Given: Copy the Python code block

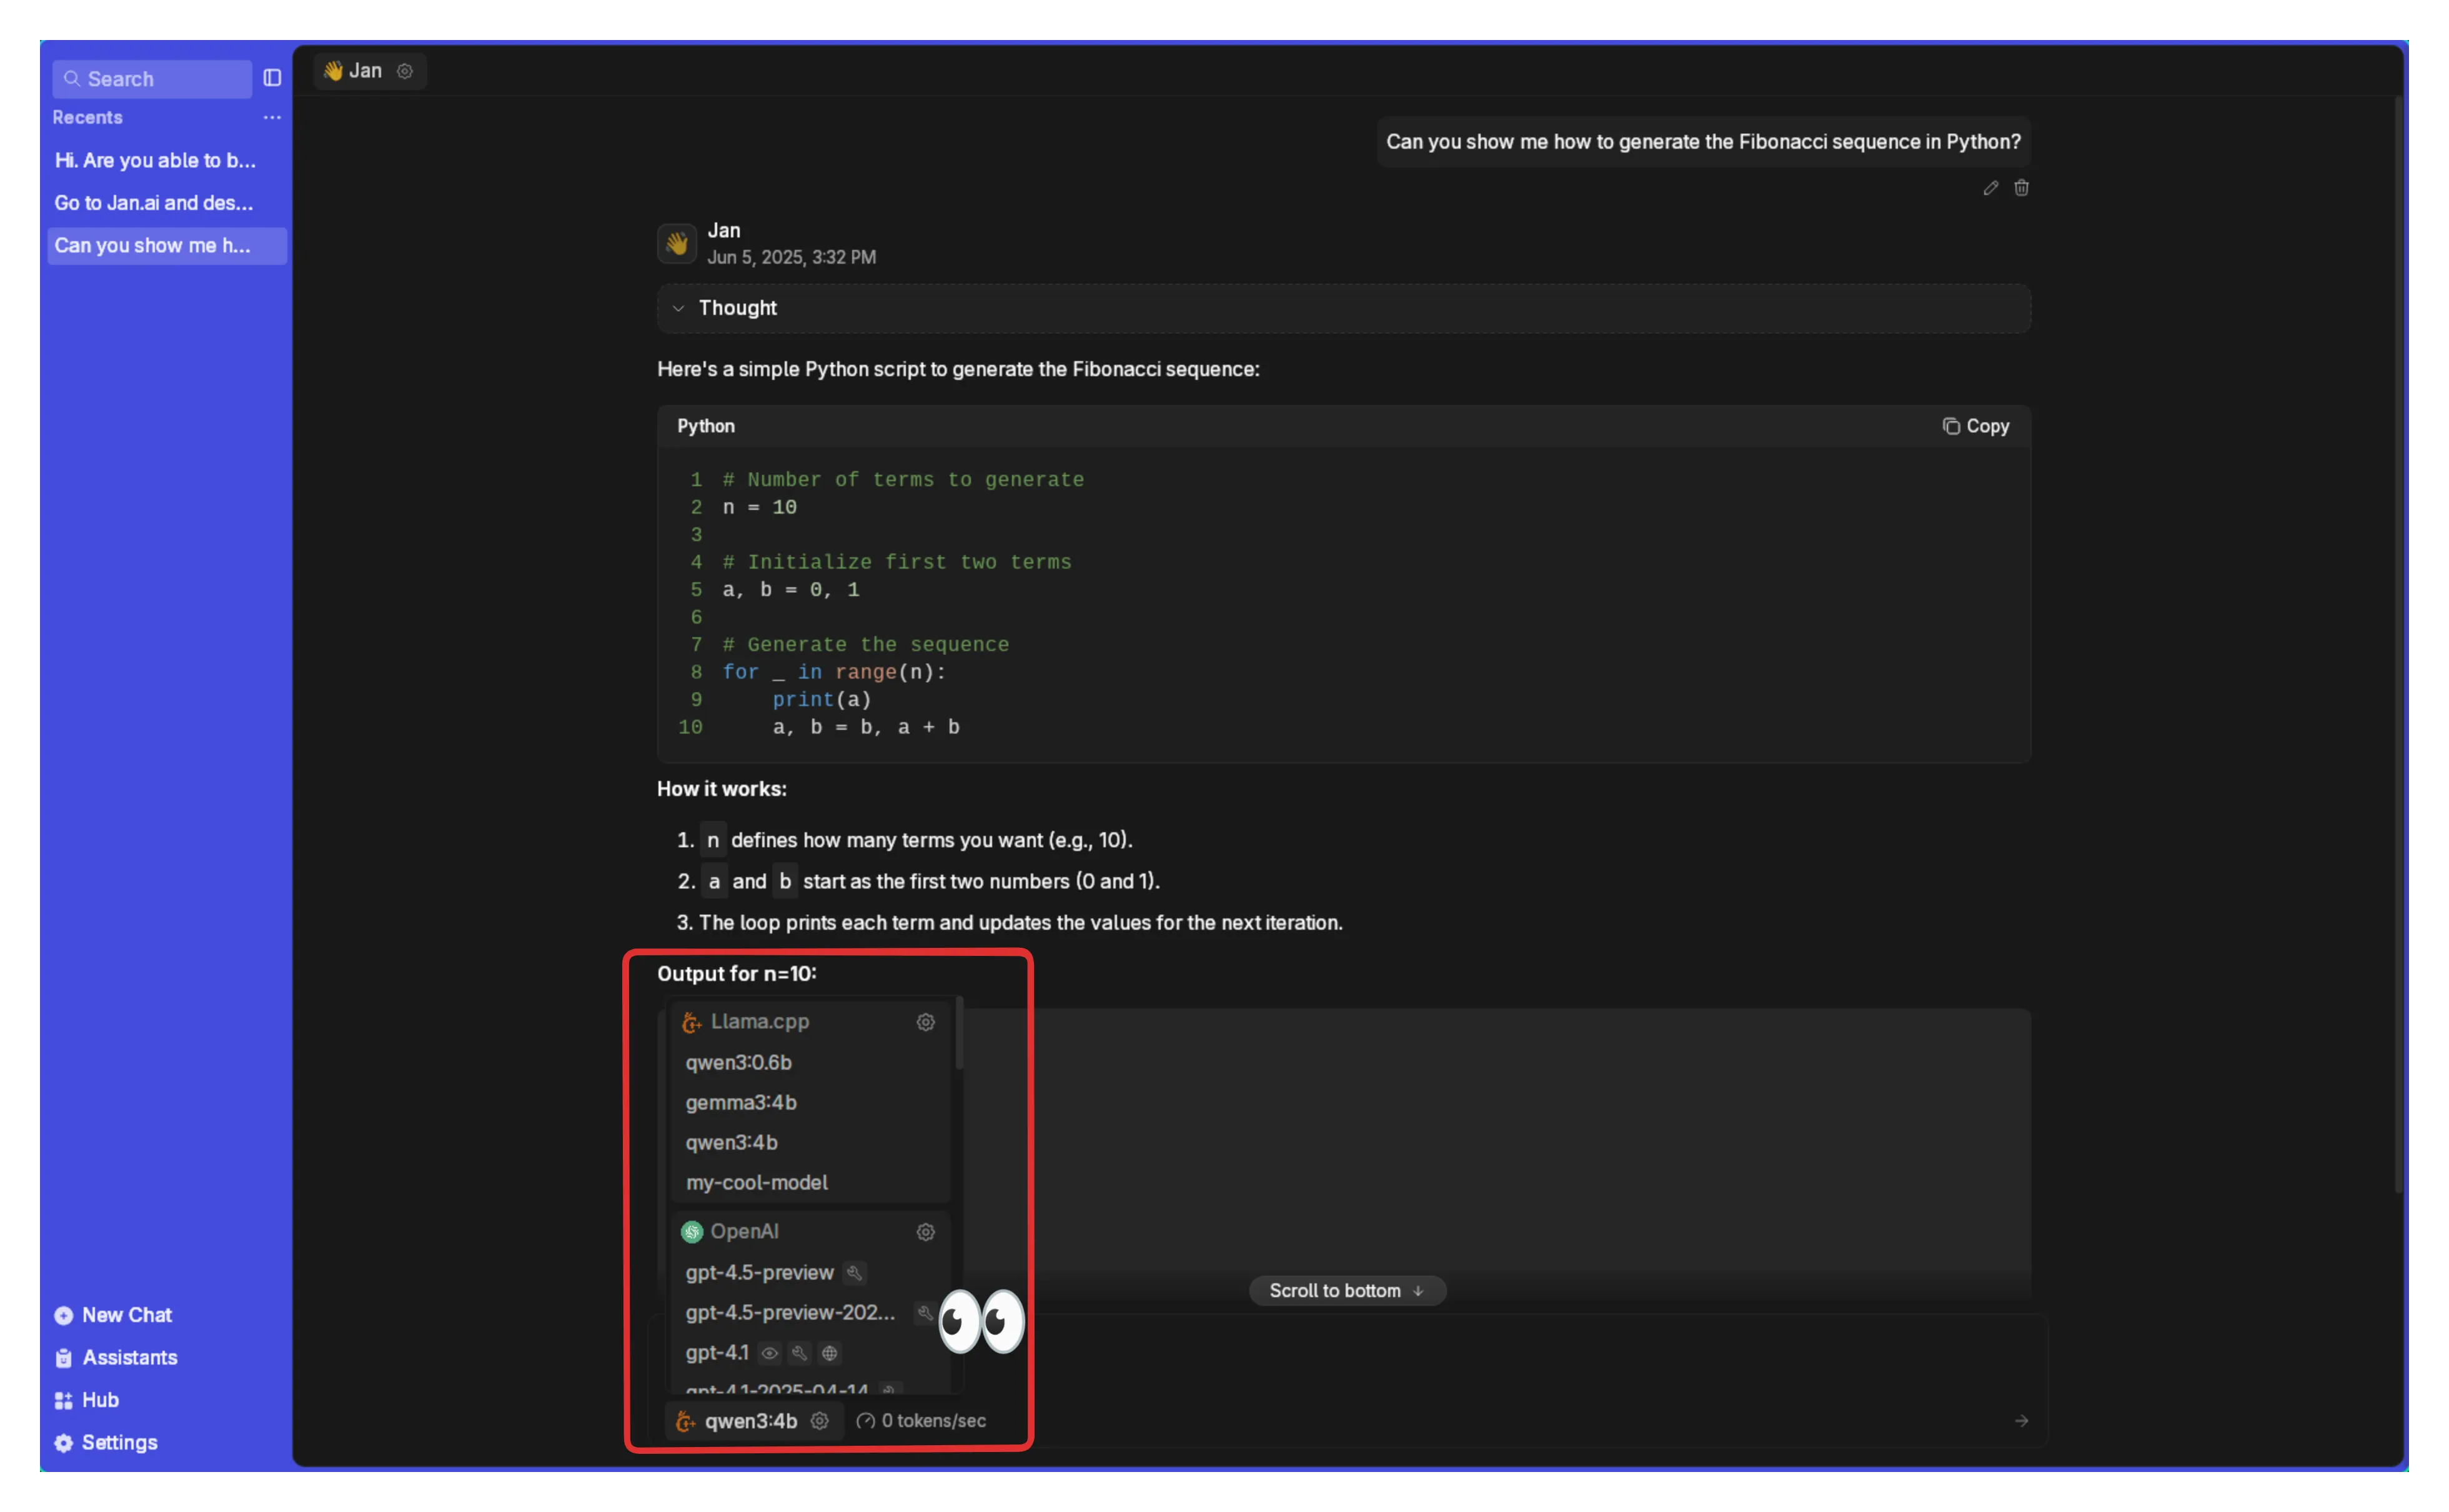Looking at the screenshot, I should [1976, 426].
